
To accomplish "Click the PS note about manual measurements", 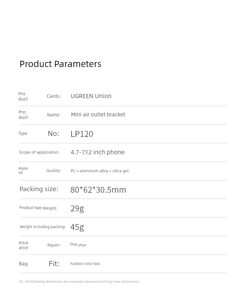I will click(79, 281).
